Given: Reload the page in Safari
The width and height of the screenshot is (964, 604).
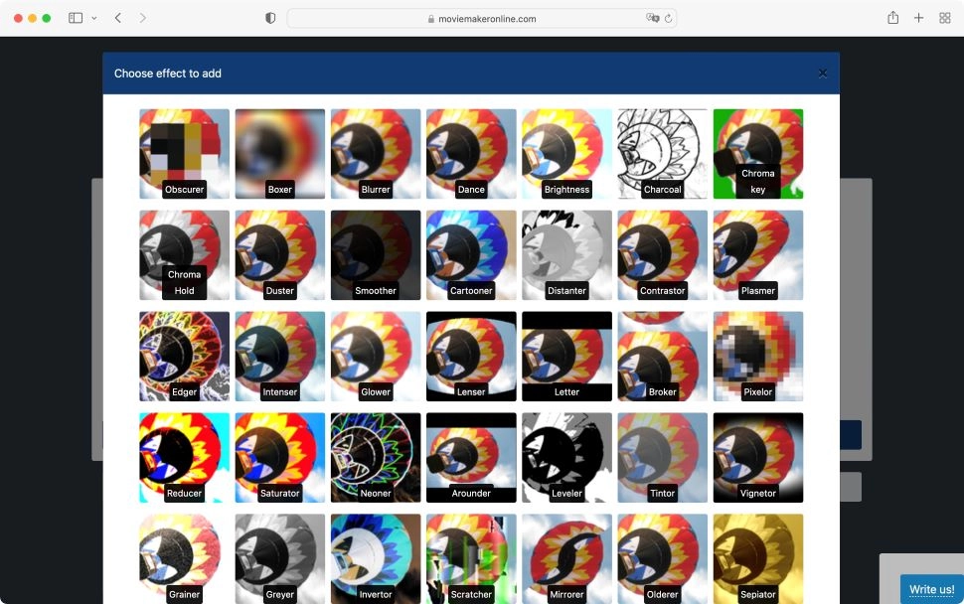Looking at the screenshot, I should [x=668, y=19].
